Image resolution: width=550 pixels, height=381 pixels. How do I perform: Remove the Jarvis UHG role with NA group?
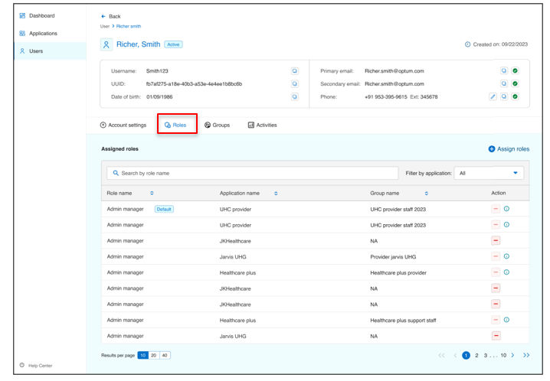496,336
